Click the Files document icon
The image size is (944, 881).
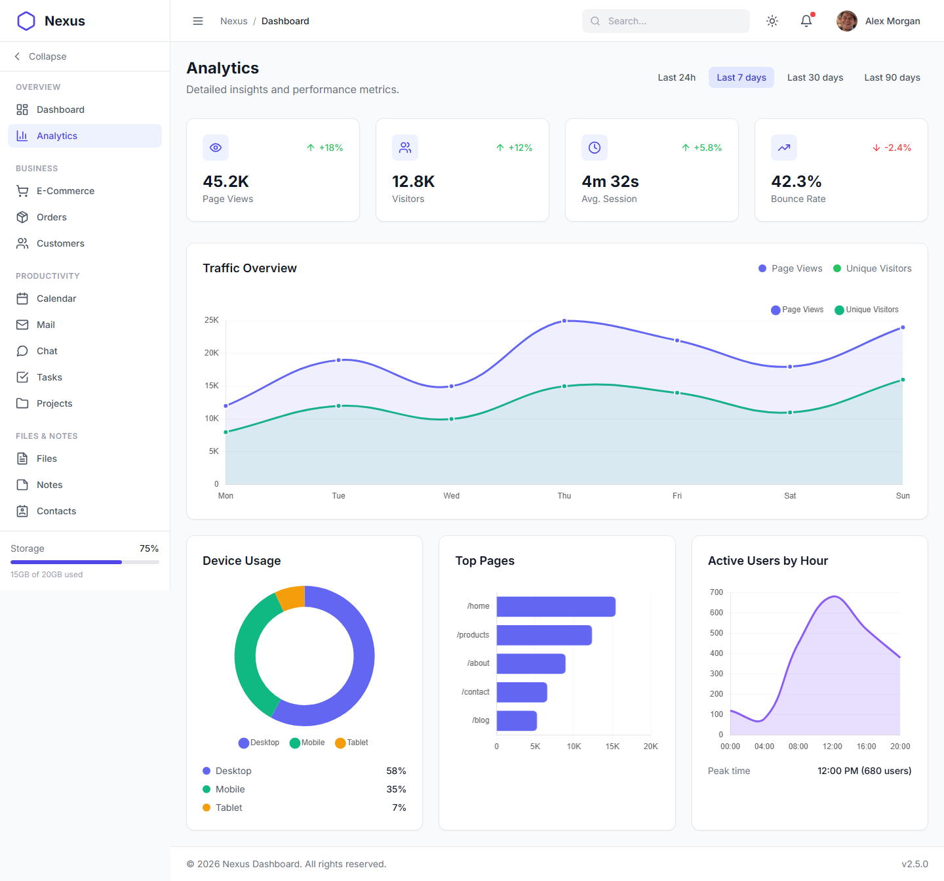coord(22,459)
